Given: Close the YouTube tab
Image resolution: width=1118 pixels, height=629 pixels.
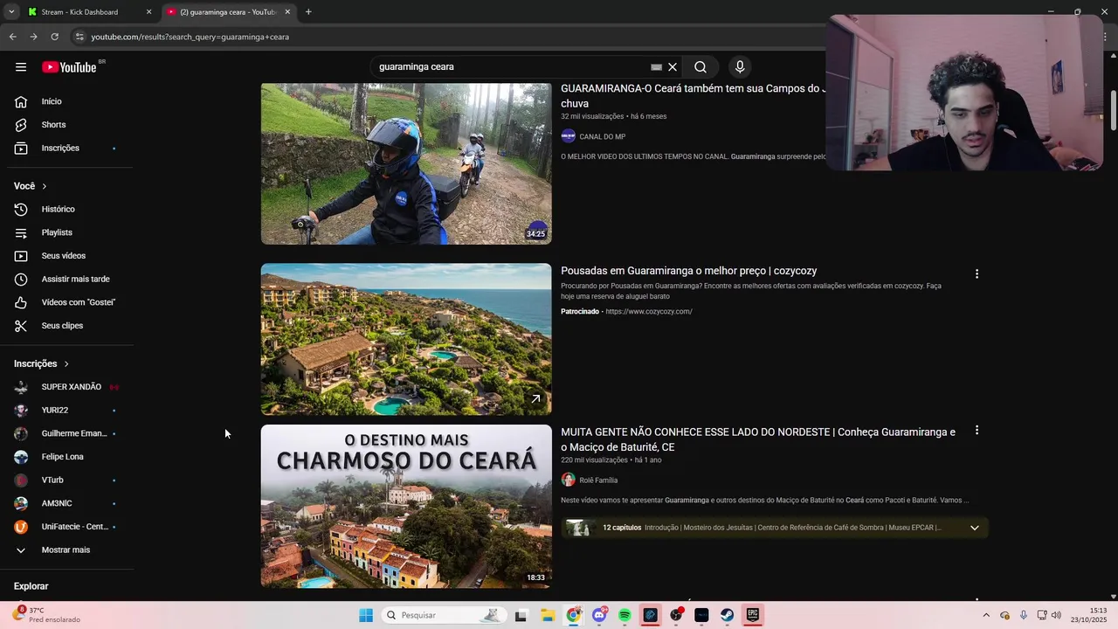Looking at the screenshot, I should pyautogui.click(x=287, y=12).
